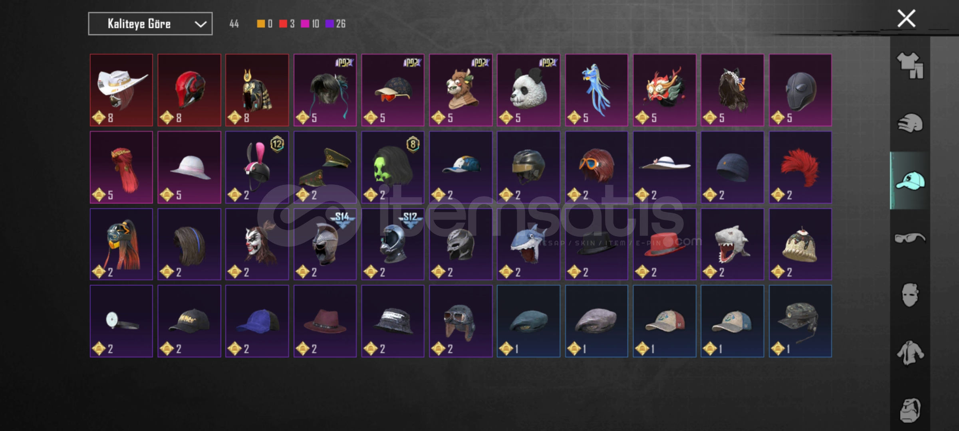Viewport: 959px width, 431px height.
Task: Open the outfits category icon in sidebar
Action: click(910, 66)
